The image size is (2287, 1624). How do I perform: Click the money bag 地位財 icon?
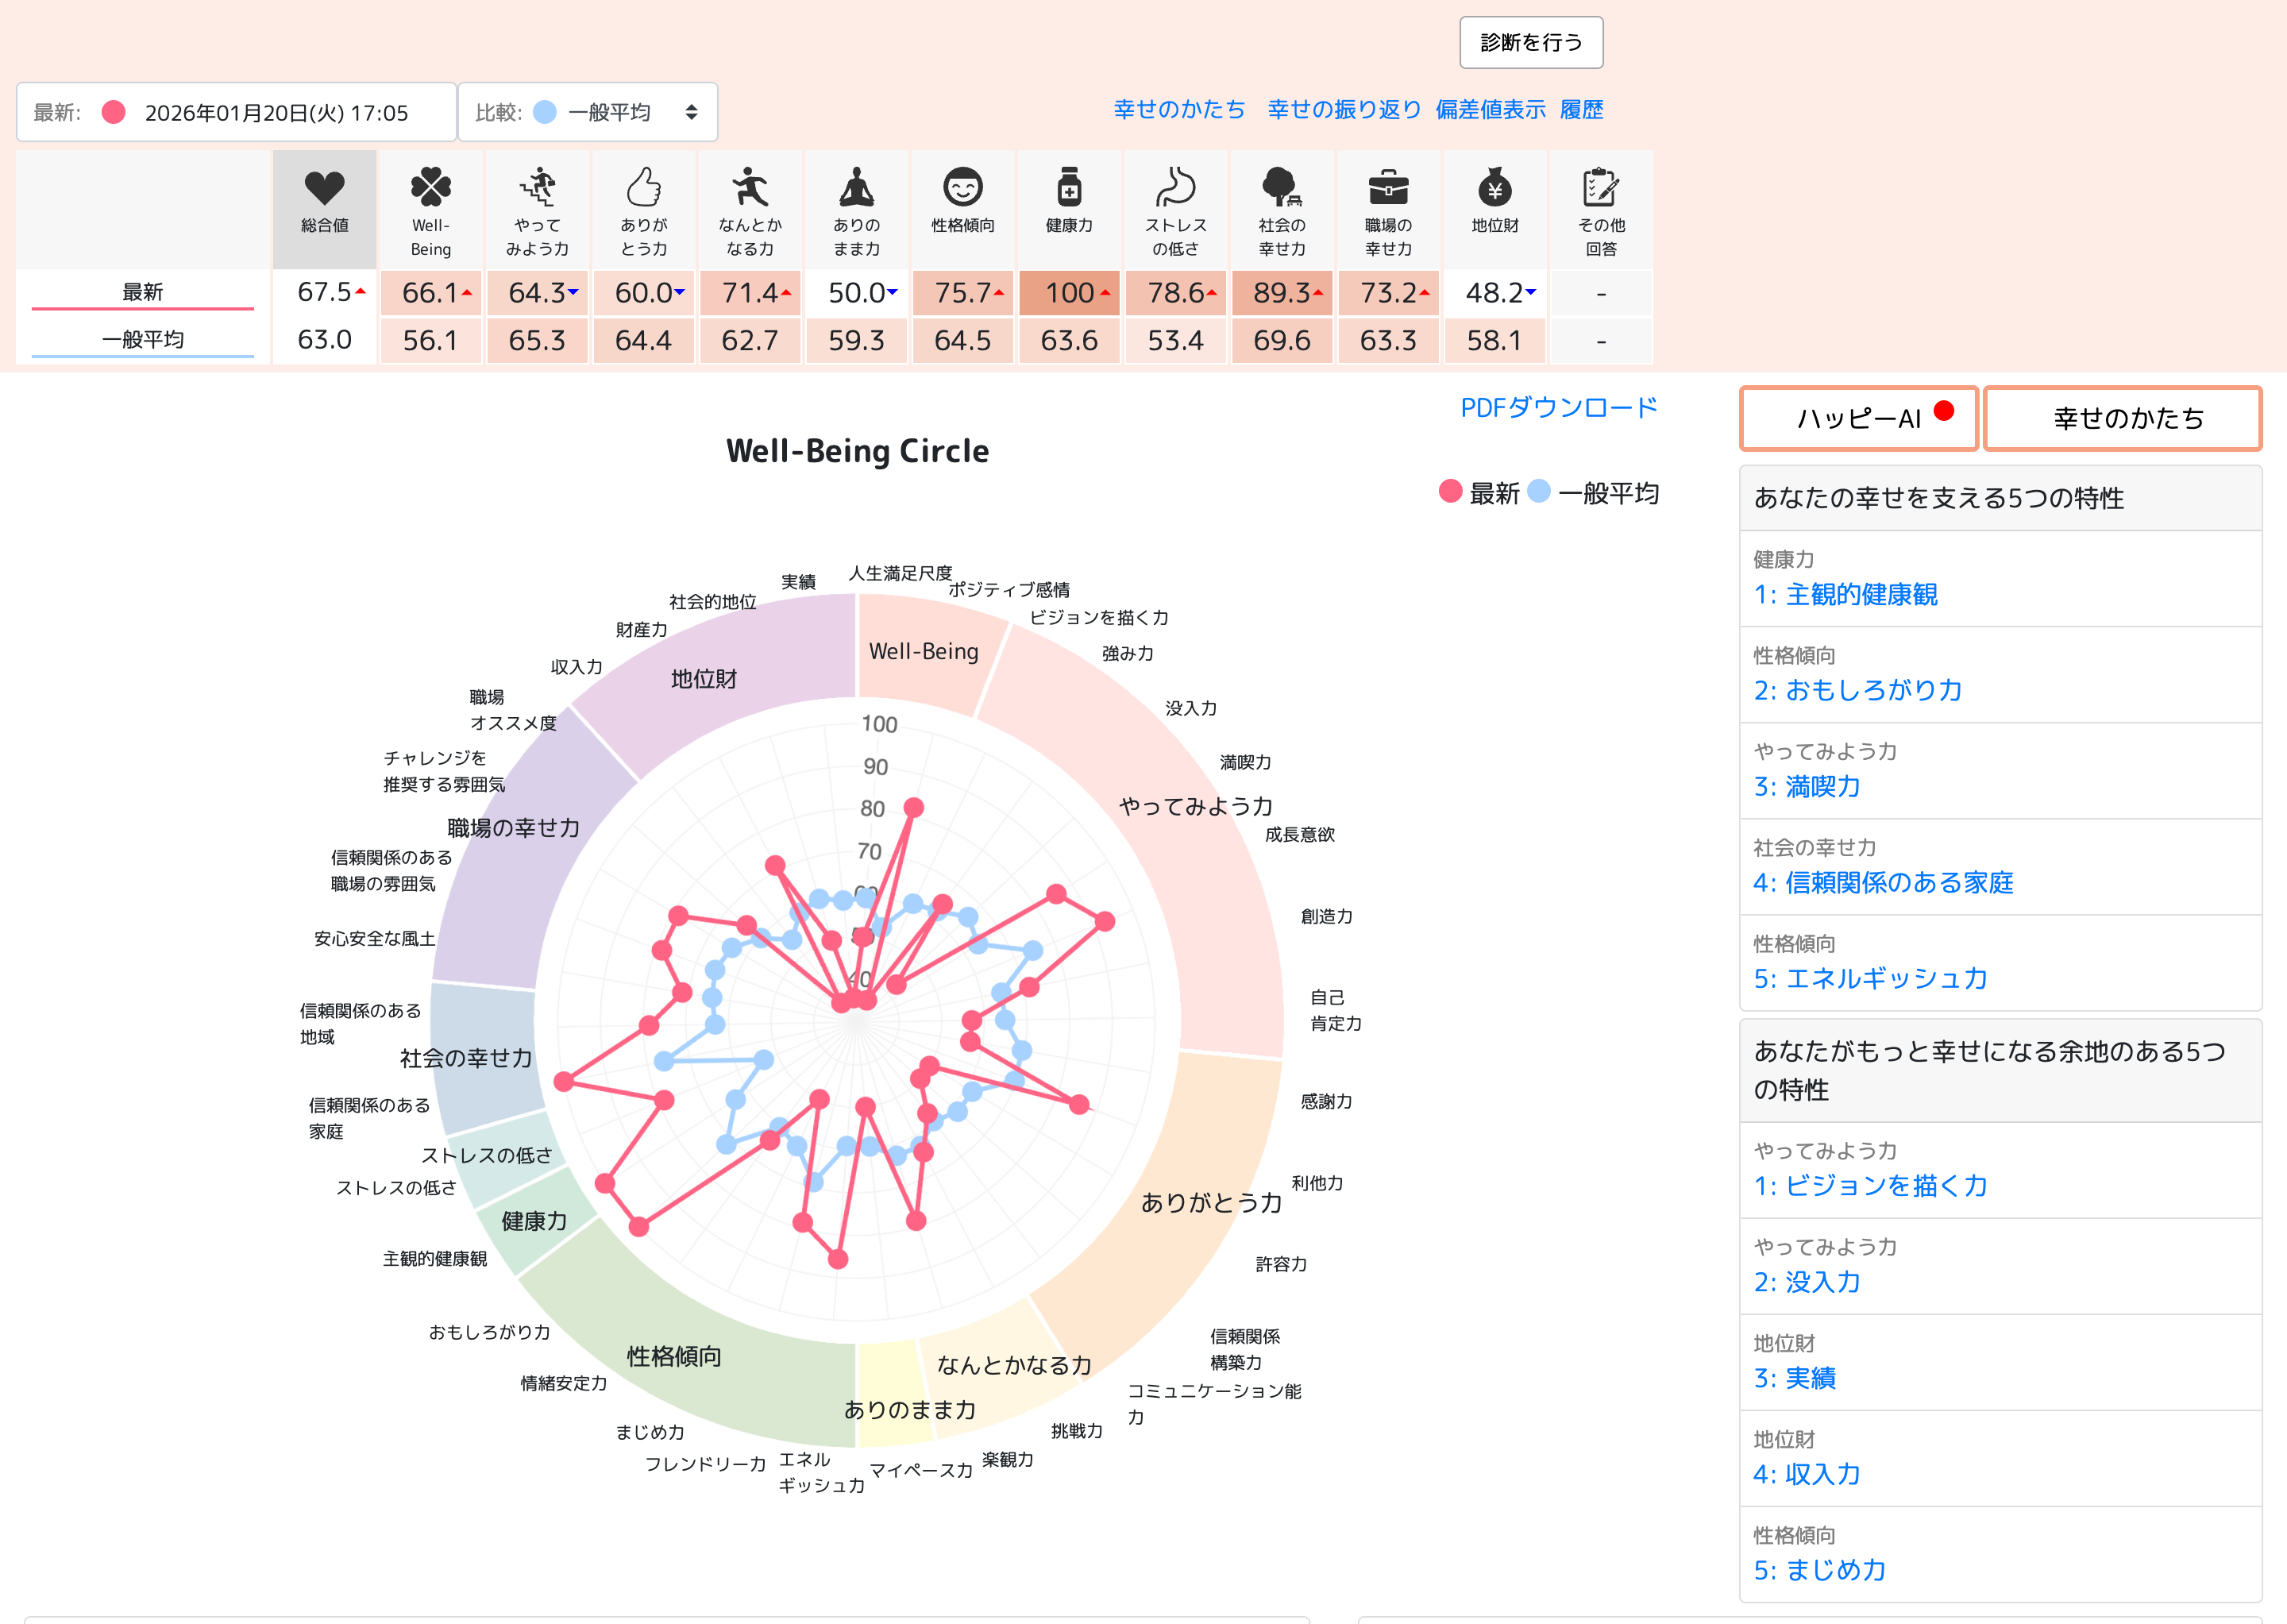click(1494, 187)
